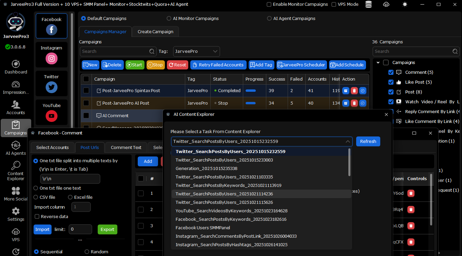This screenshot has height=256, width=462.
Task: Enable the Monitor Campaigns checkbox
Action: [269, 4]
